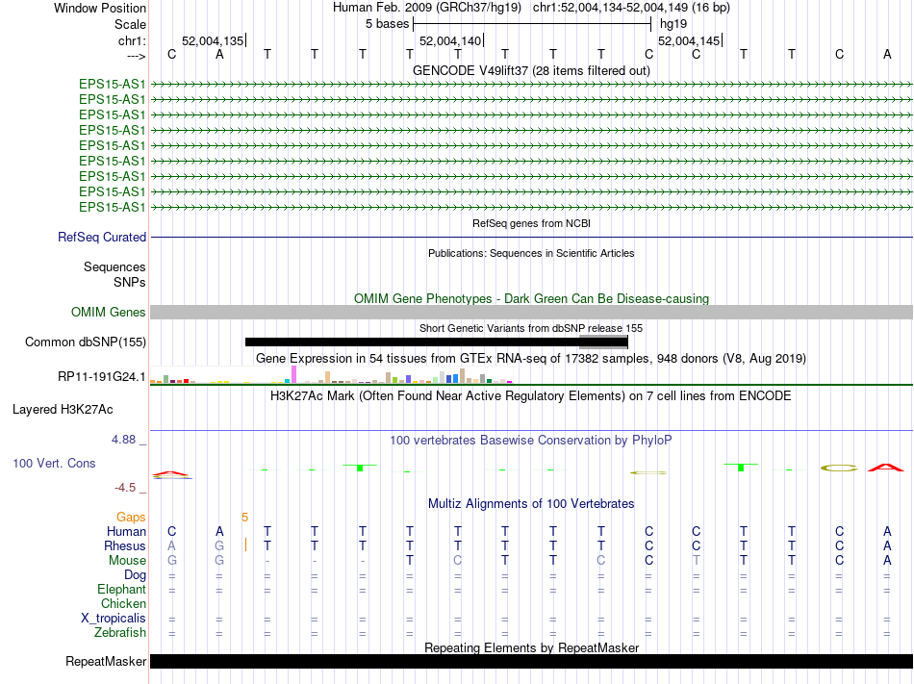Click the Layered H3K27Ac track label
The image size is (914, 684).
pyautogui.click(x=63, y=409)
